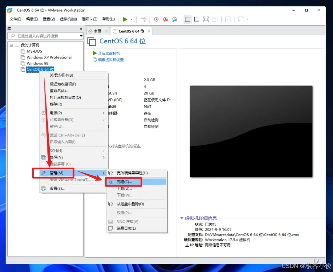Image resolution: width=333 pixels, height=272 pixels.
Task: Click the unity mode toolbar icon
Action: [x=215, y=19]
